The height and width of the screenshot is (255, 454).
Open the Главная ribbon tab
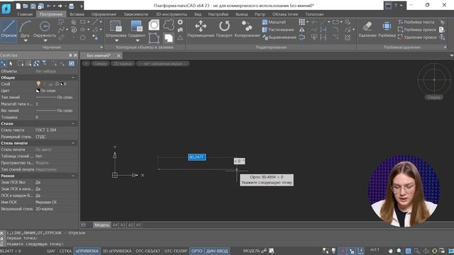25,14
